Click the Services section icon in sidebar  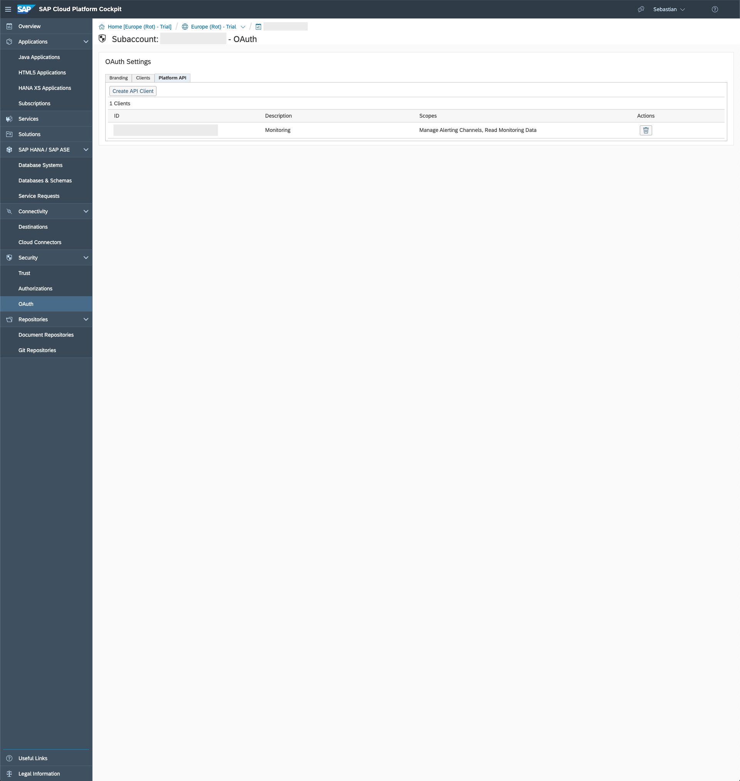[x=9, y=118]
